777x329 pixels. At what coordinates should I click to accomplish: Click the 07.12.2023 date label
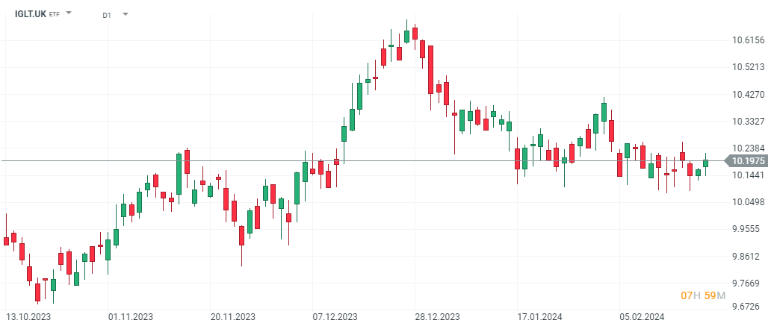coord(333,316)
